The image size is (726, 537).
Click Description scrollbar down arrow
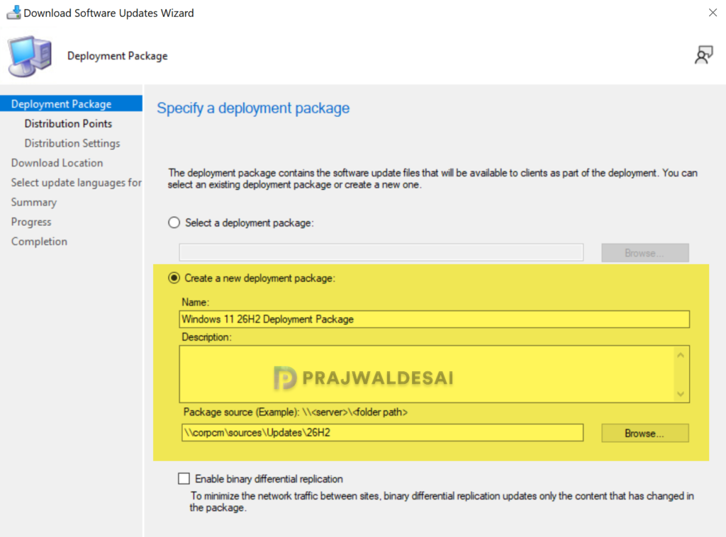click(x=681, y=394)
